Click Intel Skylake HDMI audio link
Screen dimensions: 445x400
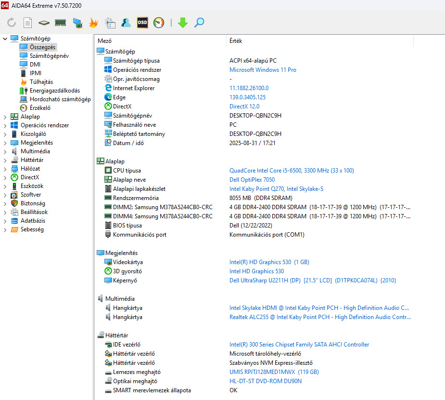point(319,308)
